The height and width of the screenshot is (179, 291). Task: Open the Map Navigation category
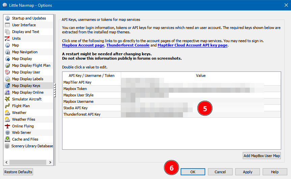pyautogui.click(x=25, y=52)
